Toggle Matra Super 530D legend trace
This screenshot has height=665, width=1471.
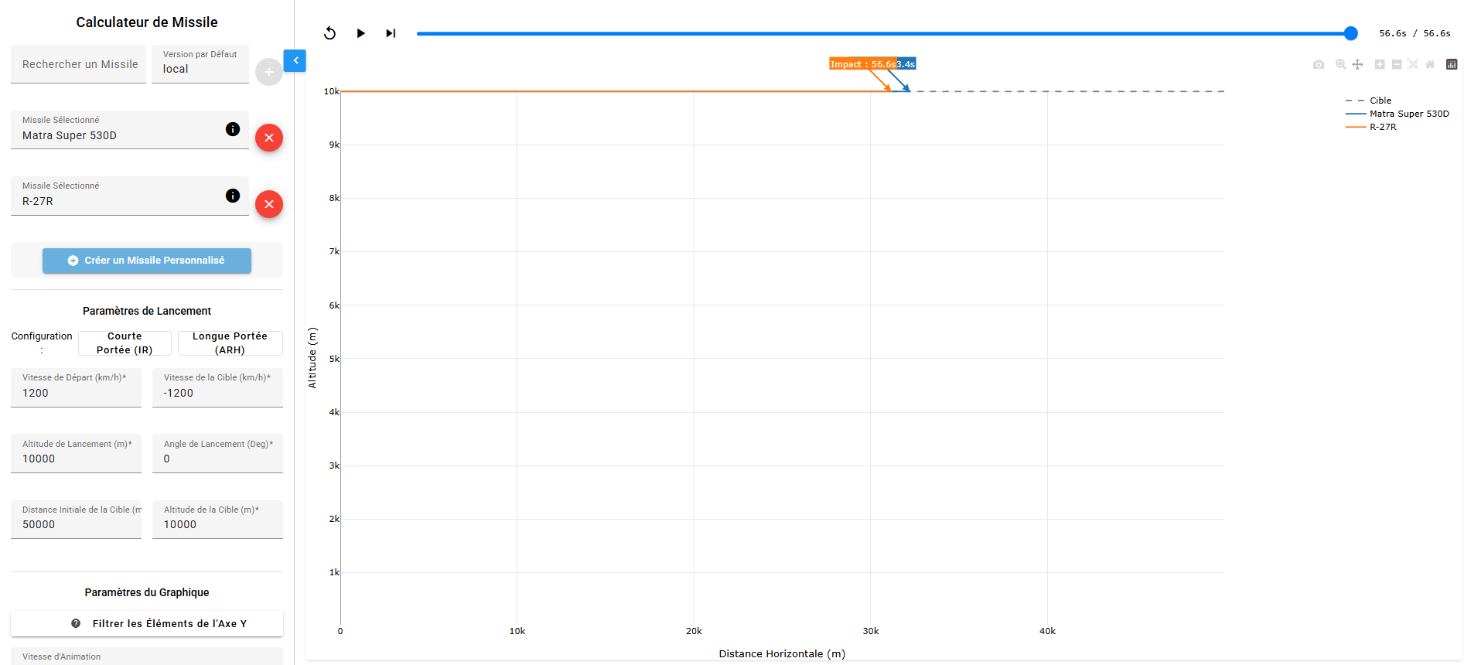1397,114
